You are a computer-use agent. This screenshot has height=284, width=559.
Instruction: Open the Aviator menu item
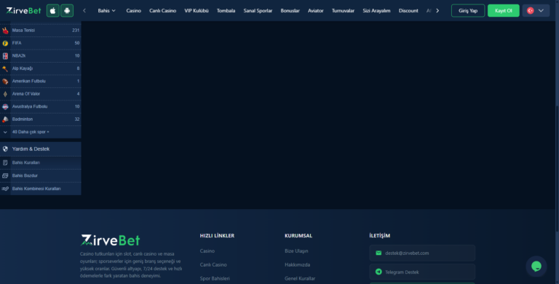(315, 11)
